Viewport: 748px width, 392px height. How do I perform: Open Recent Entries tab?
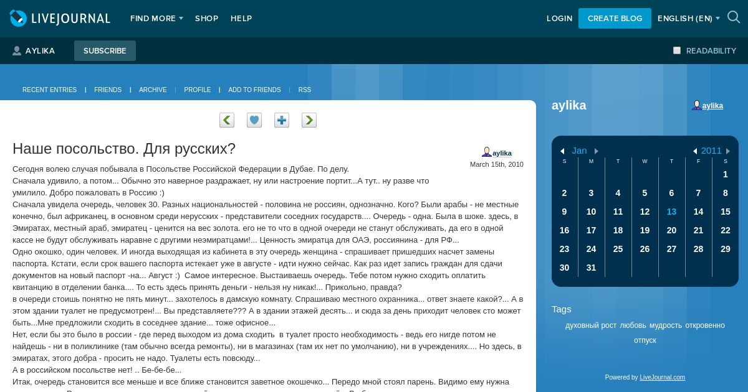49,90
